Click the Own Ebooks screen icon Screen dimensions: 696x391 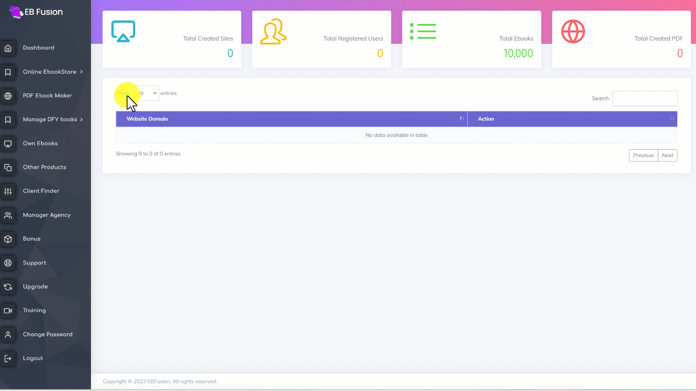click(x=8, y=144)
